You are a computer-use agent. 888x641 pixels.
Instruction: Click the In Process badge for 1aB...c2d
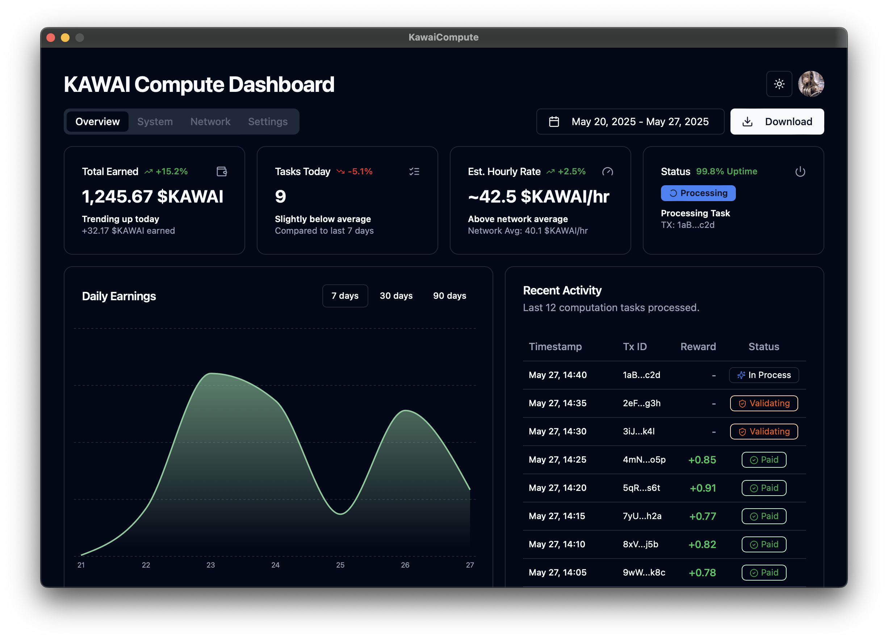tap(763, 375)
